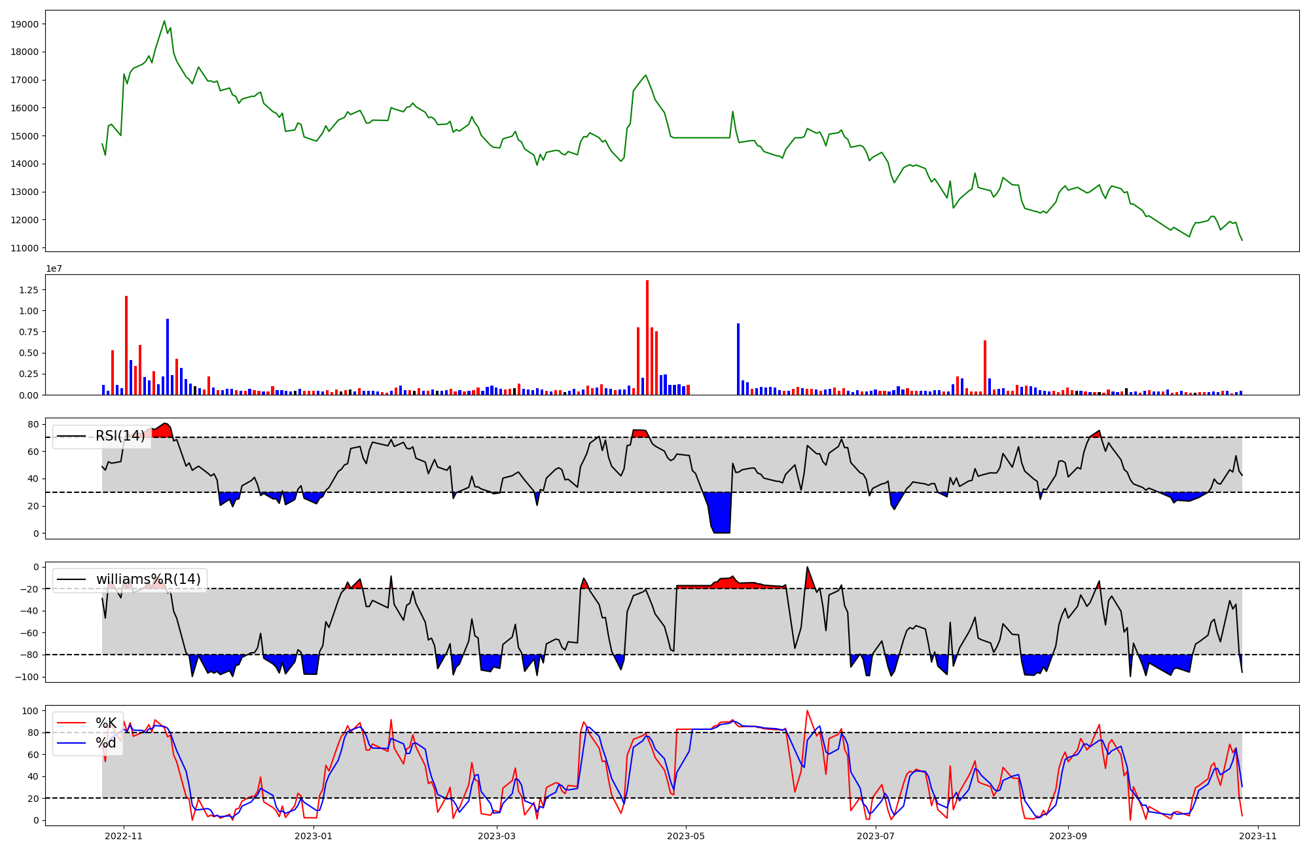Click the 2023-09 x-axis date label
The height and width of the screenshot is (851, 1309).
click(1068, 836)
